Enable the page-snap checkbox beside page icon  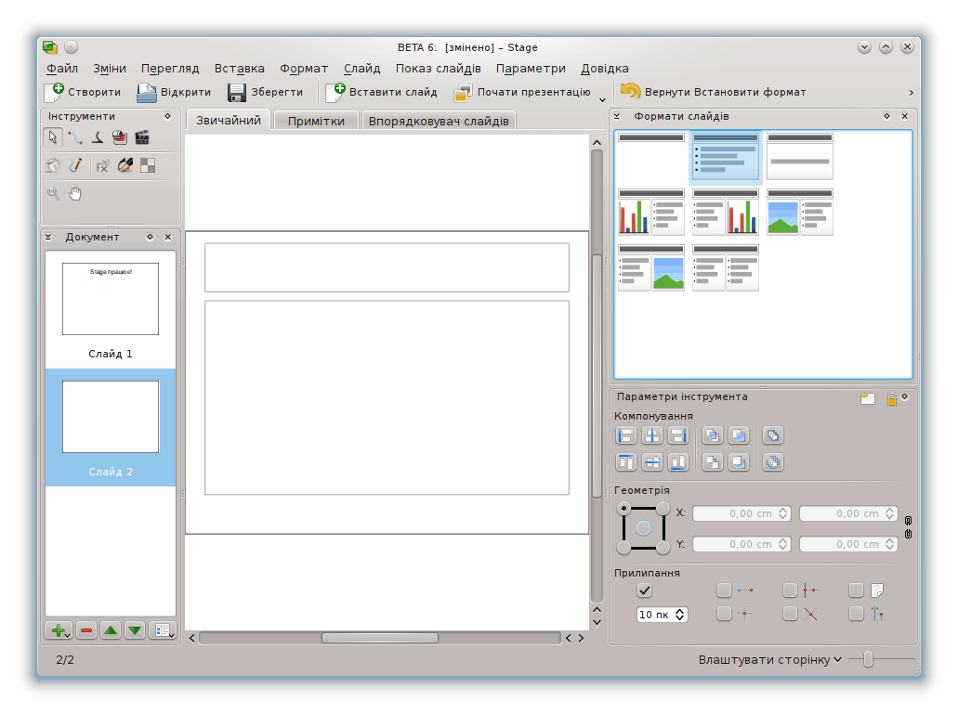click(x=856, y=590)
